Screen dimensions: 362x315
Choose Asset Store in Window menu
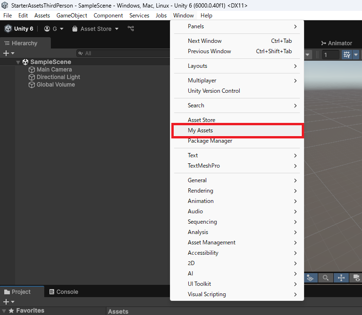coord(237,120)
